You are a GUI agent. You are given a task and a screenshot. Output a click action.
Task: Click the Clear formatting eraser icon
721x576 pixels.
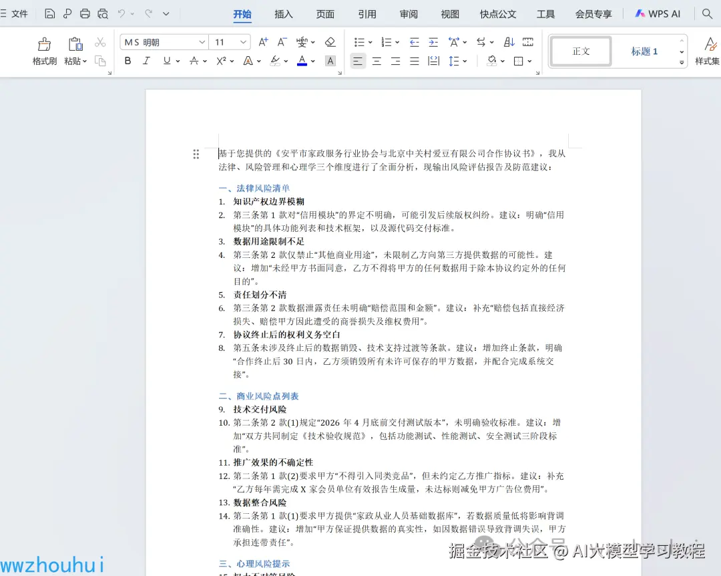coord(330,42)
